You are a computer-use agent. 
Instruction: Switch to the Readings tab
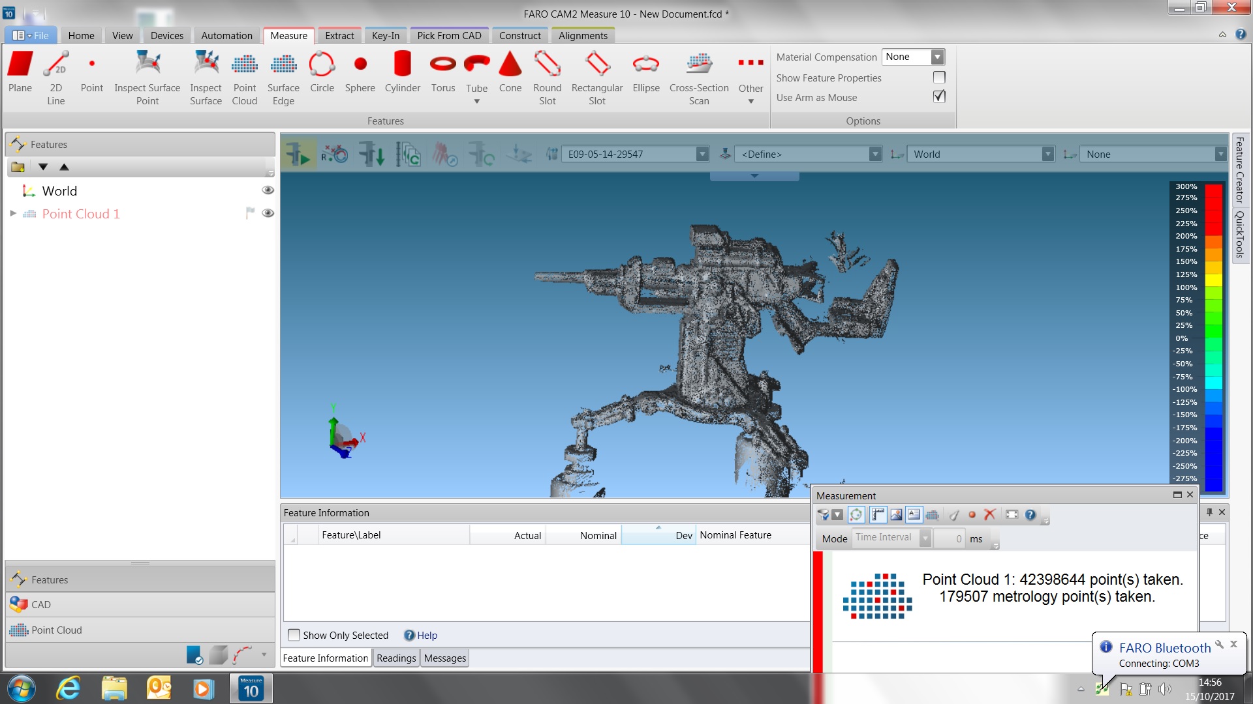click(396, 658)
